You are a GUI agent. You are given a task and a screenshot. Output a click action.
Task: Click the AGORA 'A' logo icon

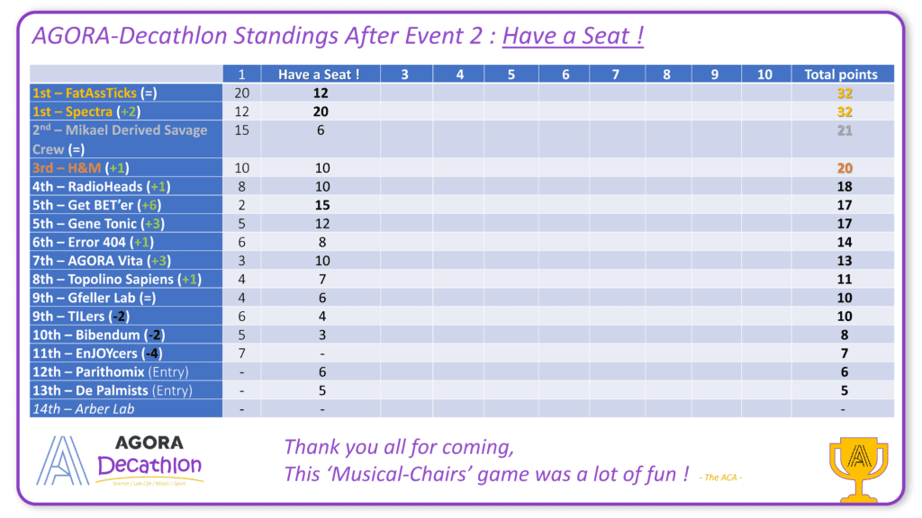[63, 460]
